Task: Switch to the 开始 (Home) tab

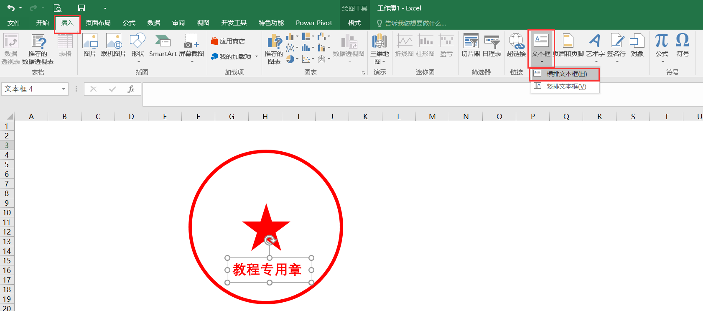Action: coord(42,23)
